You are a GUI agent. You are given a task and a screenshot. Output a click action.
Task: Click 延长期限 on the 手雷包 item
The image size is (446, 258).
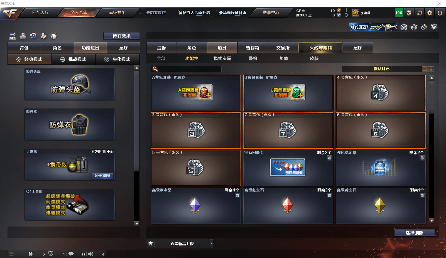pos(102,176)
